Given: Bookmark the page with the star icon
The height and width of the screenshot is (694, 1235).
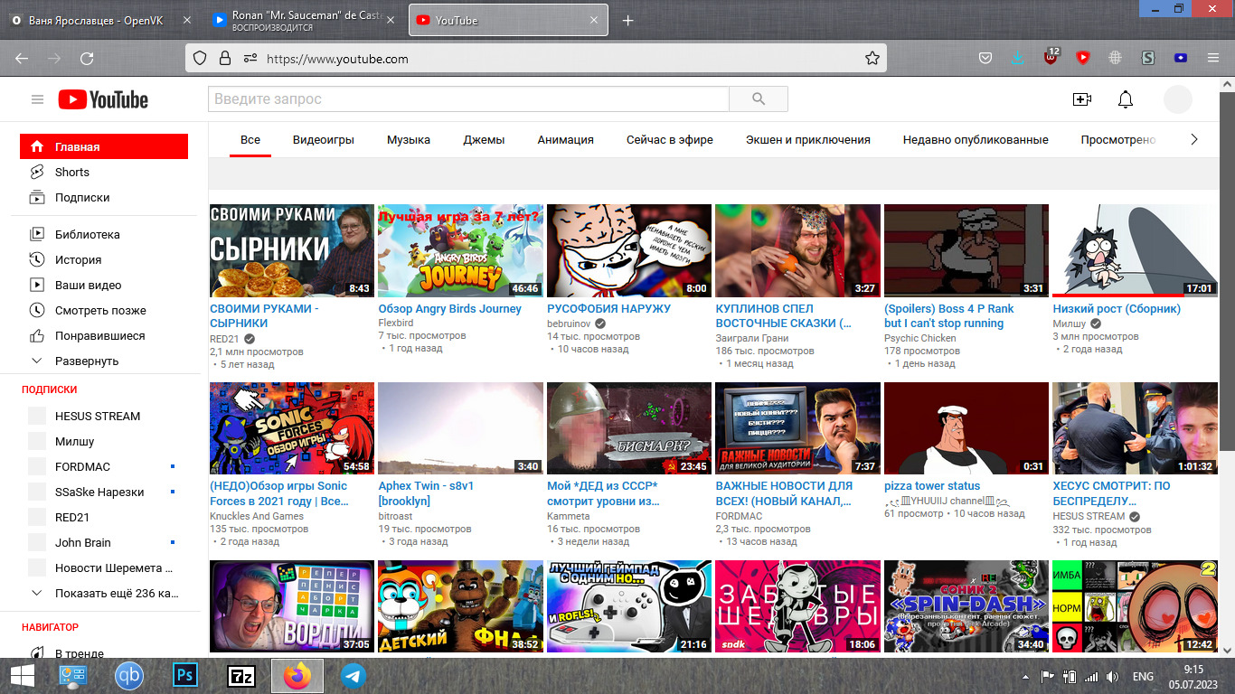Looking at the screenshot, I should point(872,59).
